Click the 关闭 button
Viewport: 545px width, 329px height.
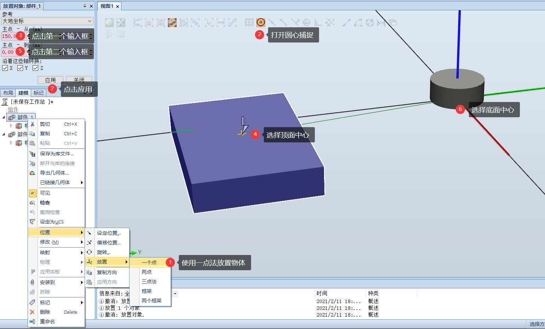click(79, 80)
